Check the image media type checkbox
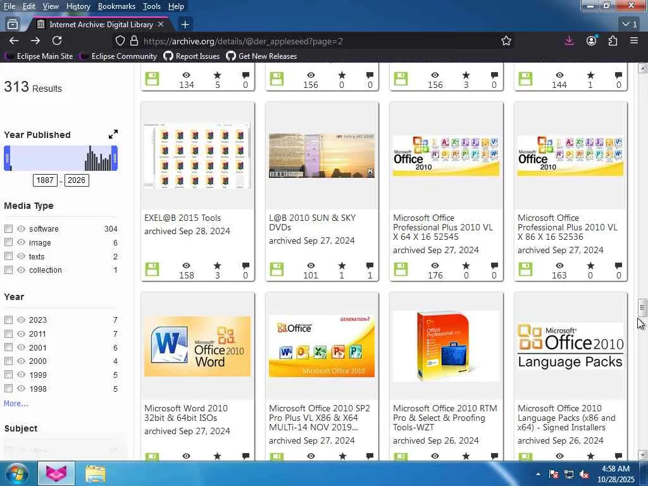 (8, 242)
